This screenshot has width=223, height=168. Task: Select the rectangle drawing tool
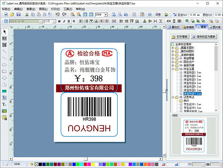4,71
